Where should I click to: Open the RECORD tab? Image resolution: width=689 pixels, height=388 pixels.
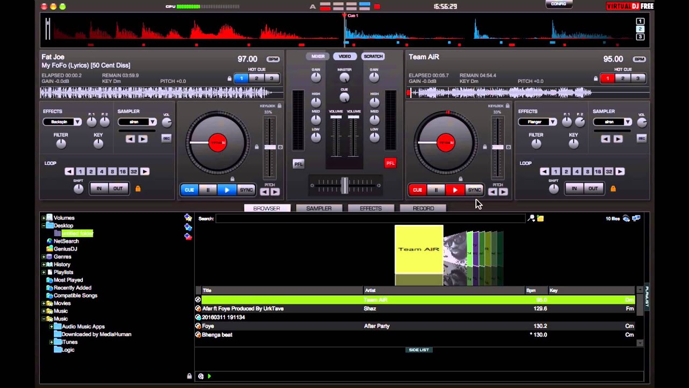click(423, 208)
